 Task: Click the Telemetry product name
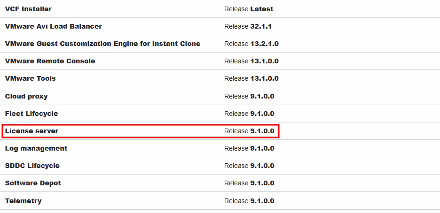pyautogui.click(x=24, y=201)
